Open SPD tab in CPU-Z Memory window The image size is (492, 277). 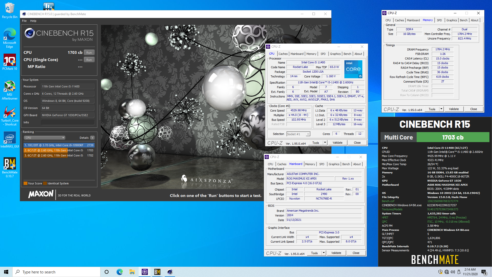click(x=439, y=20)
